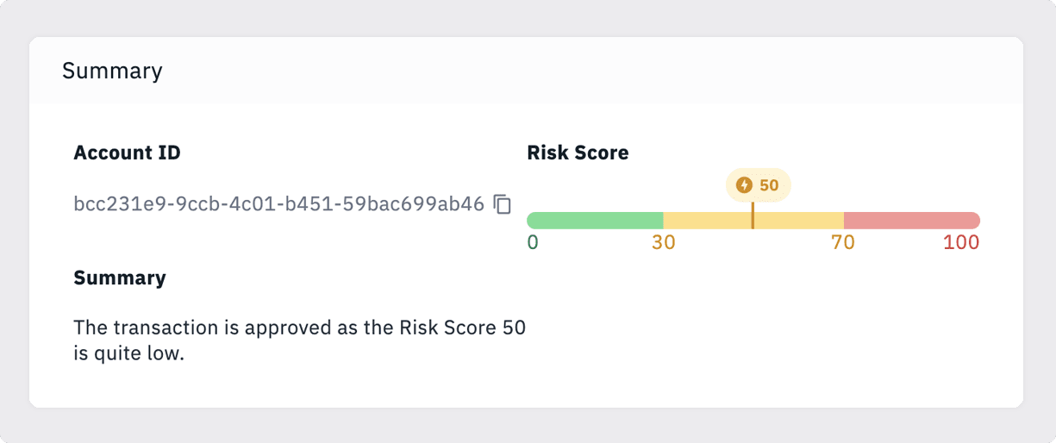Viewport: 1056px width, 443px height.
Task: Click the lightning bolt risk icon
Action: [744, 185]
